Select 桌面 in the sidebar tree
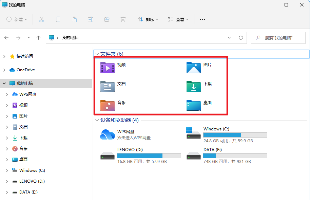The height and width of the screenshot is (200, 310). pyautogui.click(x=23, y=159)
